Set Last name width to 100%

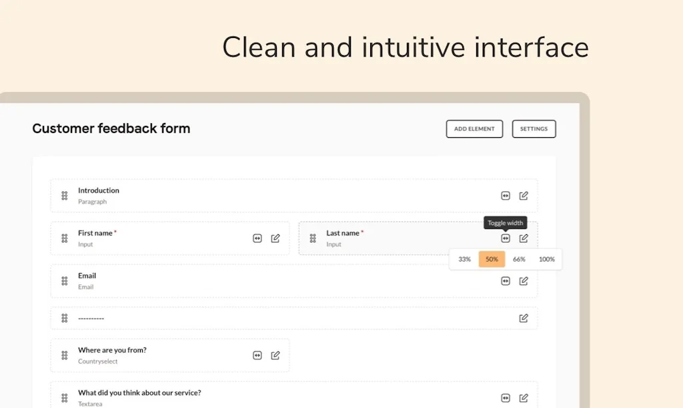pos(546,259)
